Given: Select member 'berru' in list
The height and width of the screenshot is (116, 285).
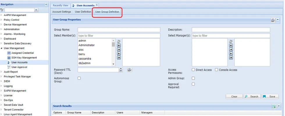Looking at the screenshot, I should 95,54.
